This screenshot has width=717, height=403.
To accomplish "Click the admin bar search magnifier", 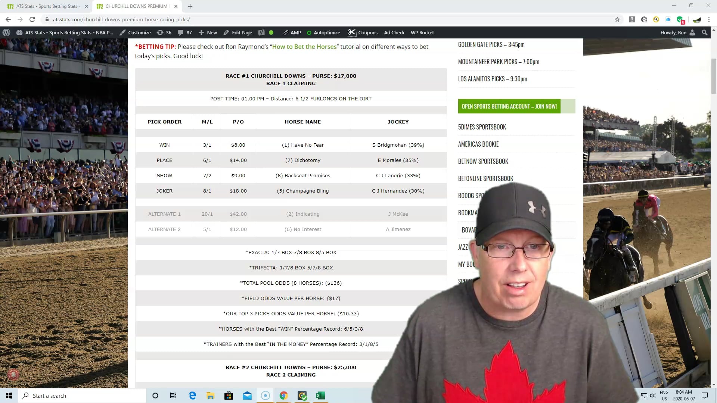I will [705, 32].
